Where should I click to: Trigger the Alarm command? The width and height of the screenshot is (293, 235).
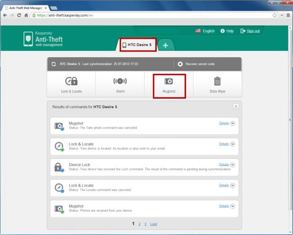point(120,84)
